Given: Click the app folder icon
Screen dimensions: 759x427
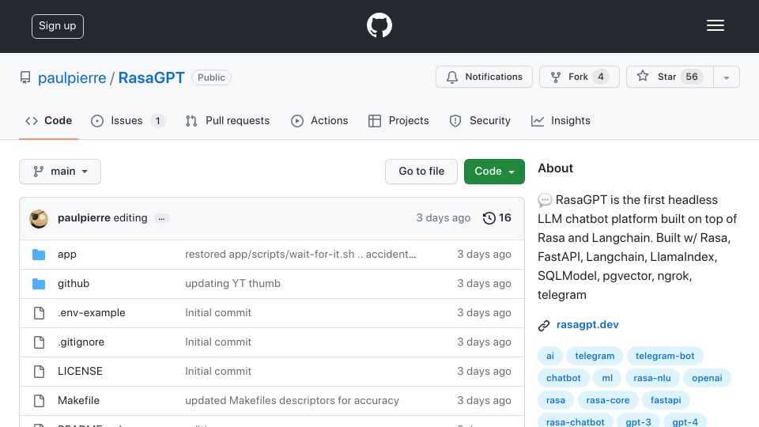Looking at the screenshot, I should point(39,255).
